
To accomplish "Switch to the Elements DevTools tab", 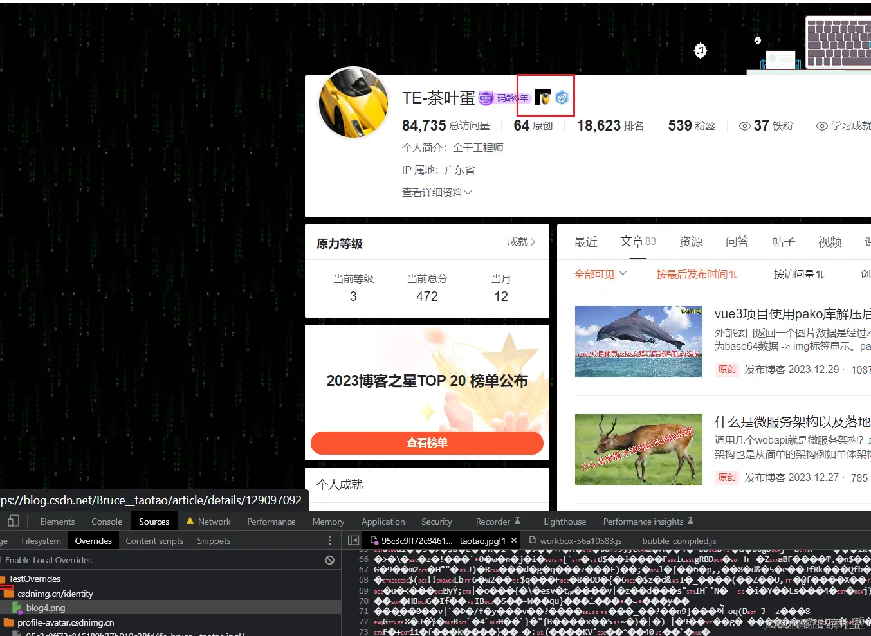I will tap(57, 522).
